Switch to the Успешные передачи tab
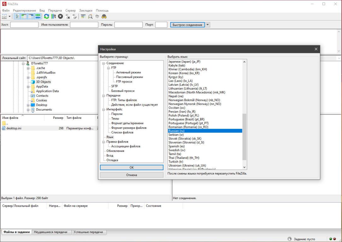 coord(88,232)
